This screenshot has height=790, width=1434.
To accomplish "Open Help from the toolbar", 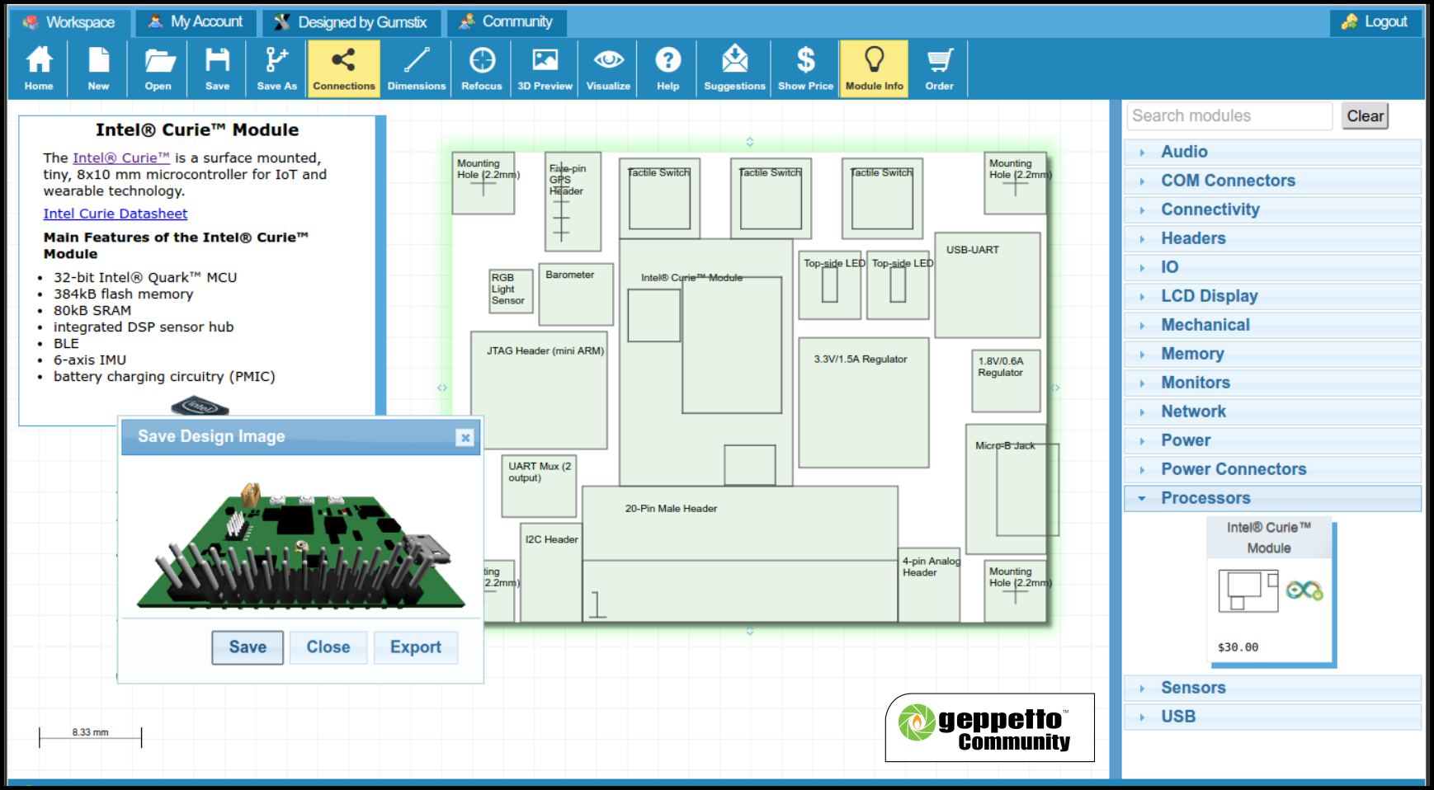I will pos(668,69).
